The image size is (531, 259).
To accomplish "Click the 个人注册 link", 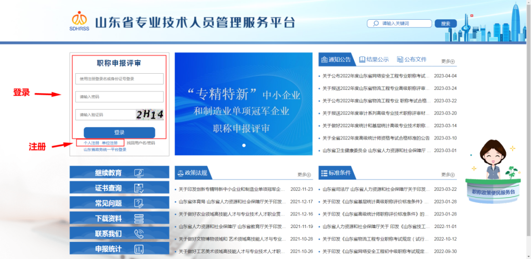I will pos(91,143).
